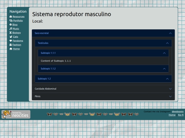Screen dimensions: 185x138
Task: Click the hosted by Neocities badge
Action: (x=16, y=114)
